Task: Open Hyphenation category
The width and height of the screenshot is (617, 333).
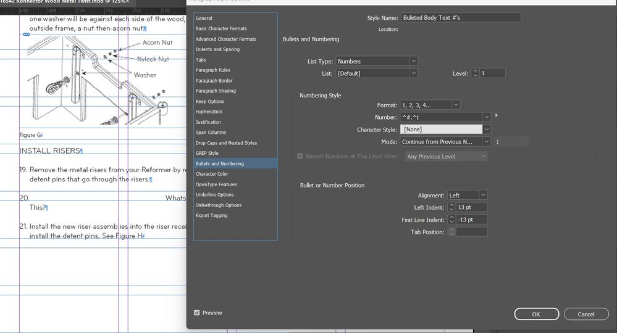Action: [235, 112]
